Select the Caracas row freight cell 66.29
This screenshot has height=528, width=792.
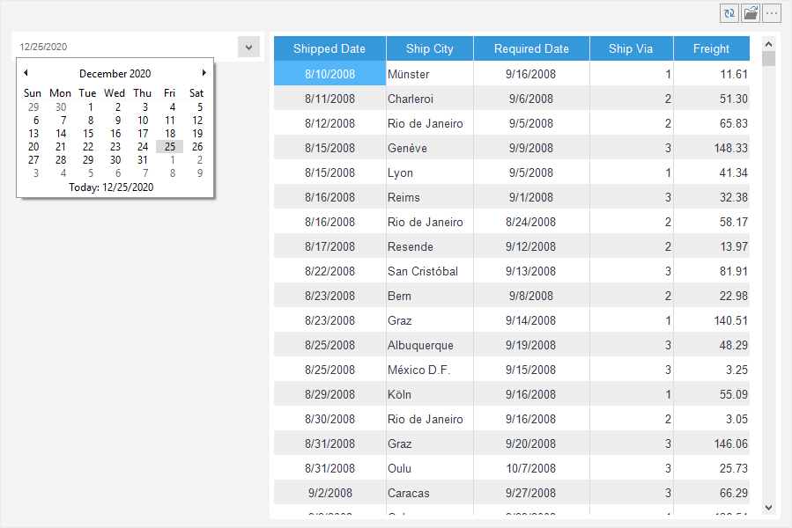pyautogui.click(x=712, y=493)
